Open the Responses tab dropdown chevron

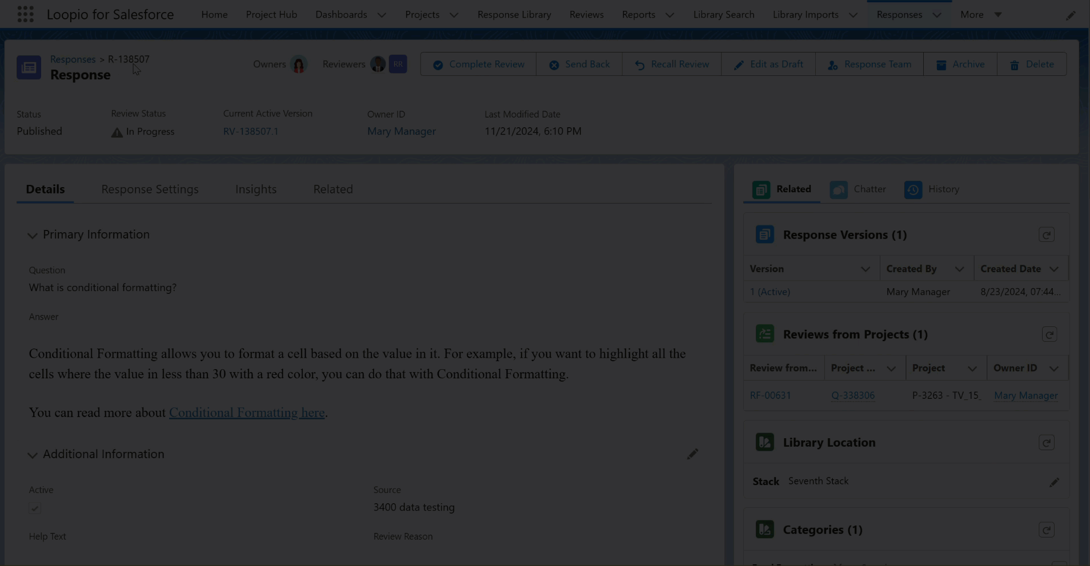pos(937,15)
